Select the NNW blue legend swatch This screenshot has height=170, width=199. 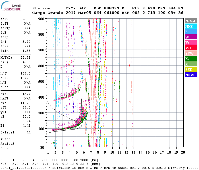[191, 75]
